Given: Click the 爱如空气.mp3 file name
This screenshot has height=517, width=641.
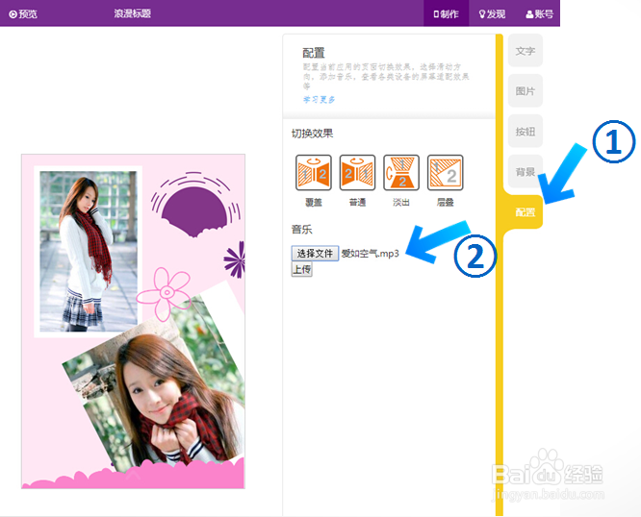Looking at the screenshot, I should pyautogui.click(x=370, y=254).
